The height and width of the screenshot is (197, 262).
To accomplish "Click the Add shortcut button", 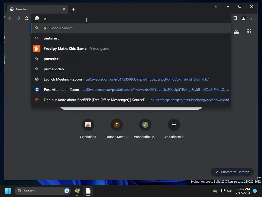I will (x=174, y=129).
